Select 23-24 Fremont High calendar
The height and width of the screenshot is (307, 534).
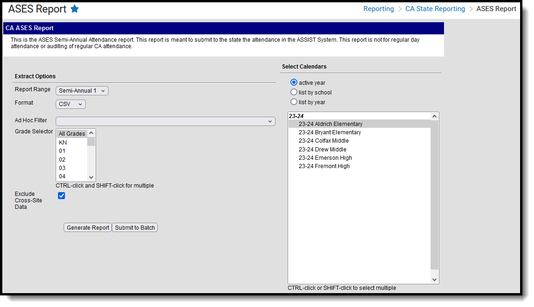pyautogui.click(x=360, y=166)
